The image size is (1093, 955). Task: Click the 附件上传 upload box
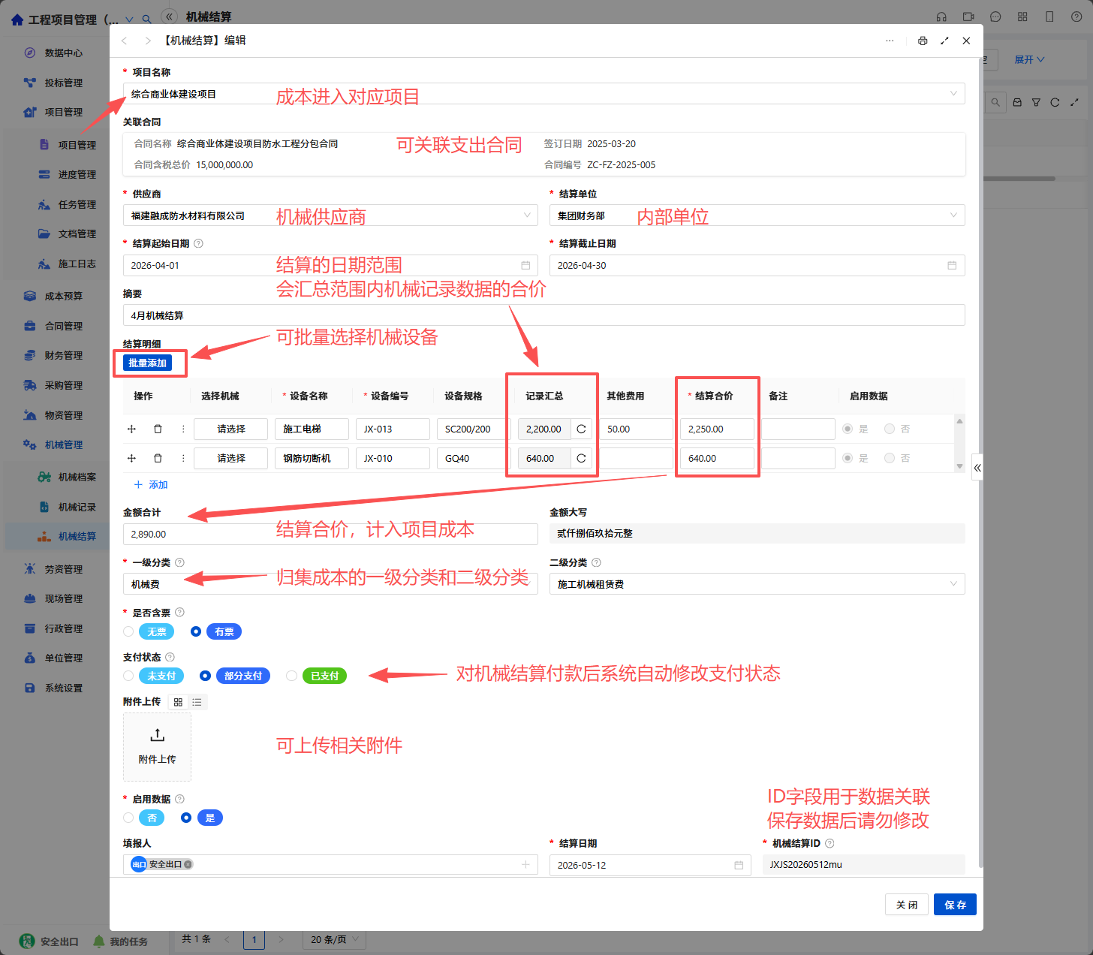coord(157,747)
